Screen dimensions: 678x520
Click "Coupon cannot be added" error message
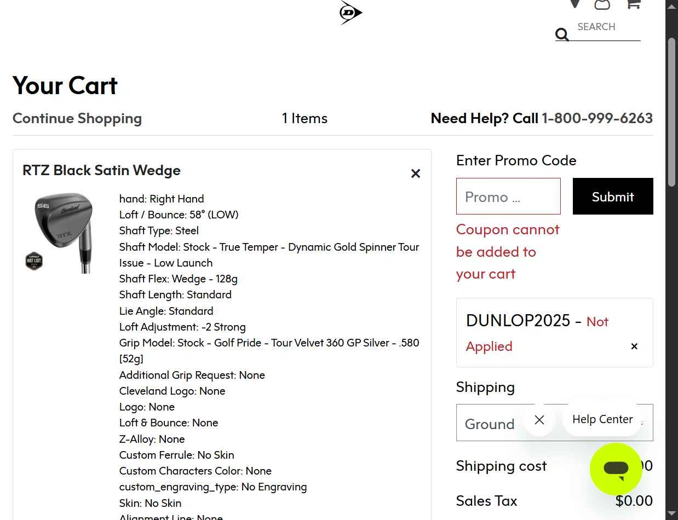coord(508,252)
